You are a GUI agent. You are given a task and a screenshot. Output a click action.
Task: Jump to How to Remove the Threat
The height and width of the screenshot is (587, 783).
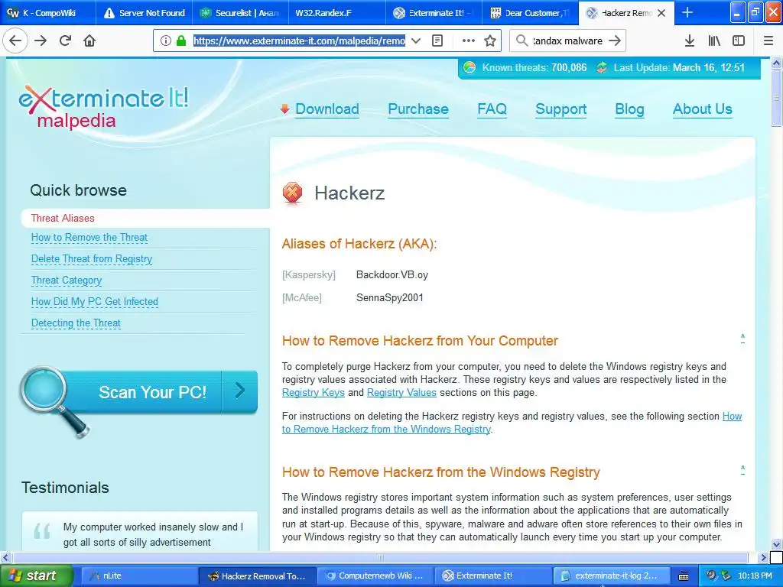89,238
